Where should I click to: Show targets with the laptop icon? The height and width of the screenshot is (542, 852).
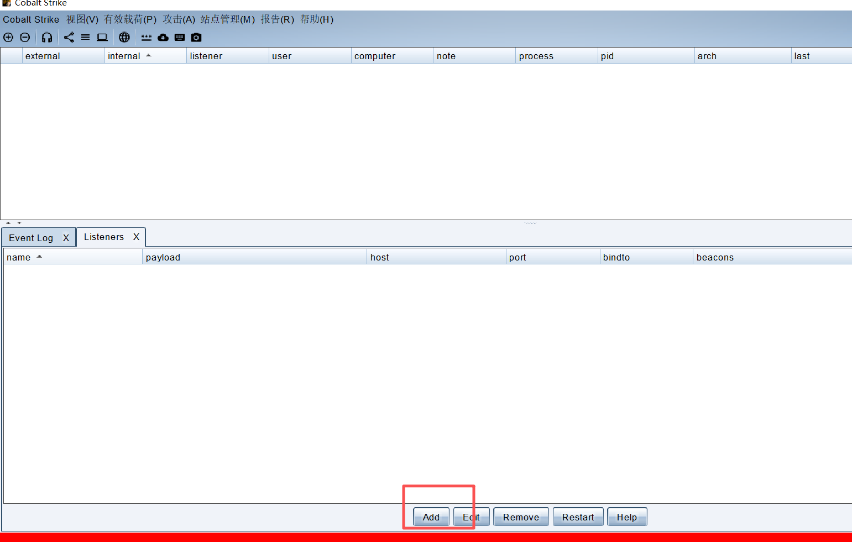click(102, 38)
